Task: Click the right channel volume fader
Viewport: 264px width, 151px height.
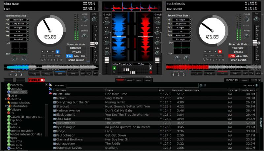Action: (157, 60)
